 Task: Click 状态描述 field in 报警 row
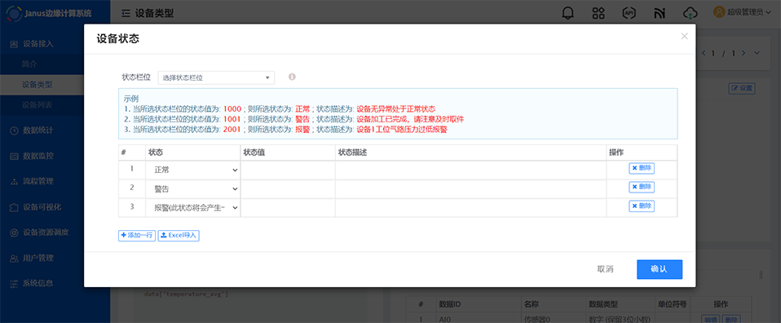(x=470, y=207)
